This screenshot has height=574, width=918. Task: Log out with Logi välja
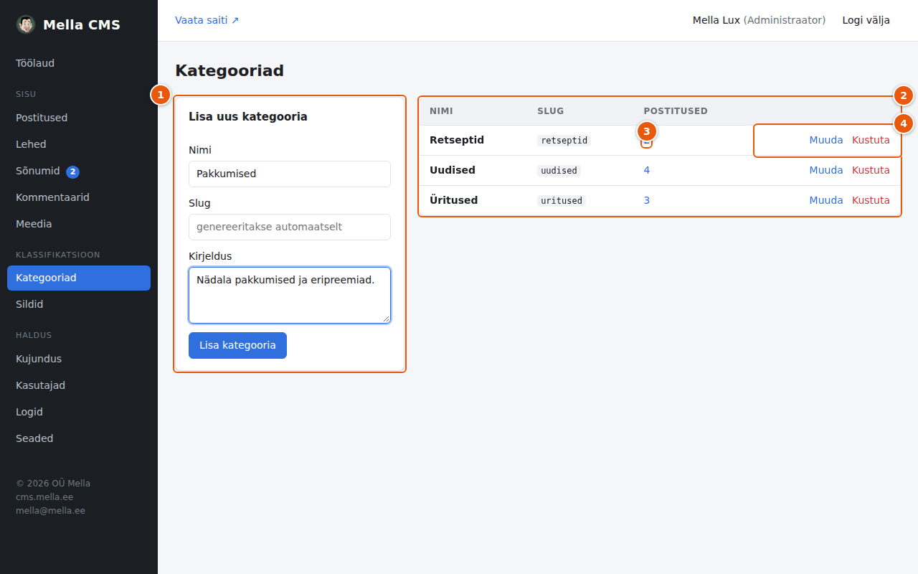click(x=866, y=20)
